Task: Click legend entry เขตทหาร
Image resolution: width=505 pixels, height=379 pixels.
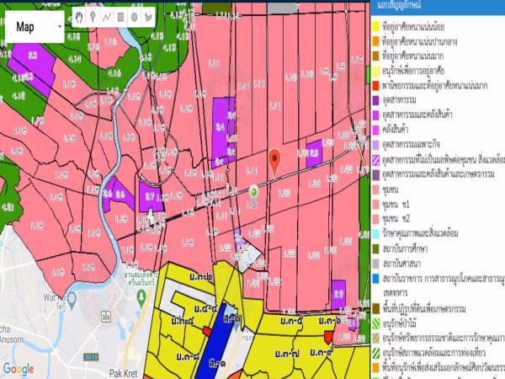Action: [396, 293]
